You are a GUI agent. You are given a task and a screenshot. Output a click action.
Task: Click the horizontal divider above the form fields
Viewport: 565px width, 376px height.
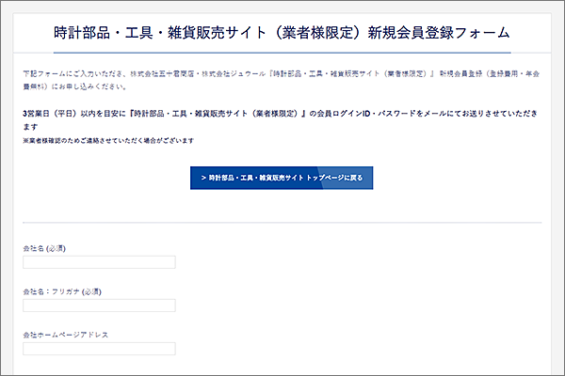[x=282, y=223]
